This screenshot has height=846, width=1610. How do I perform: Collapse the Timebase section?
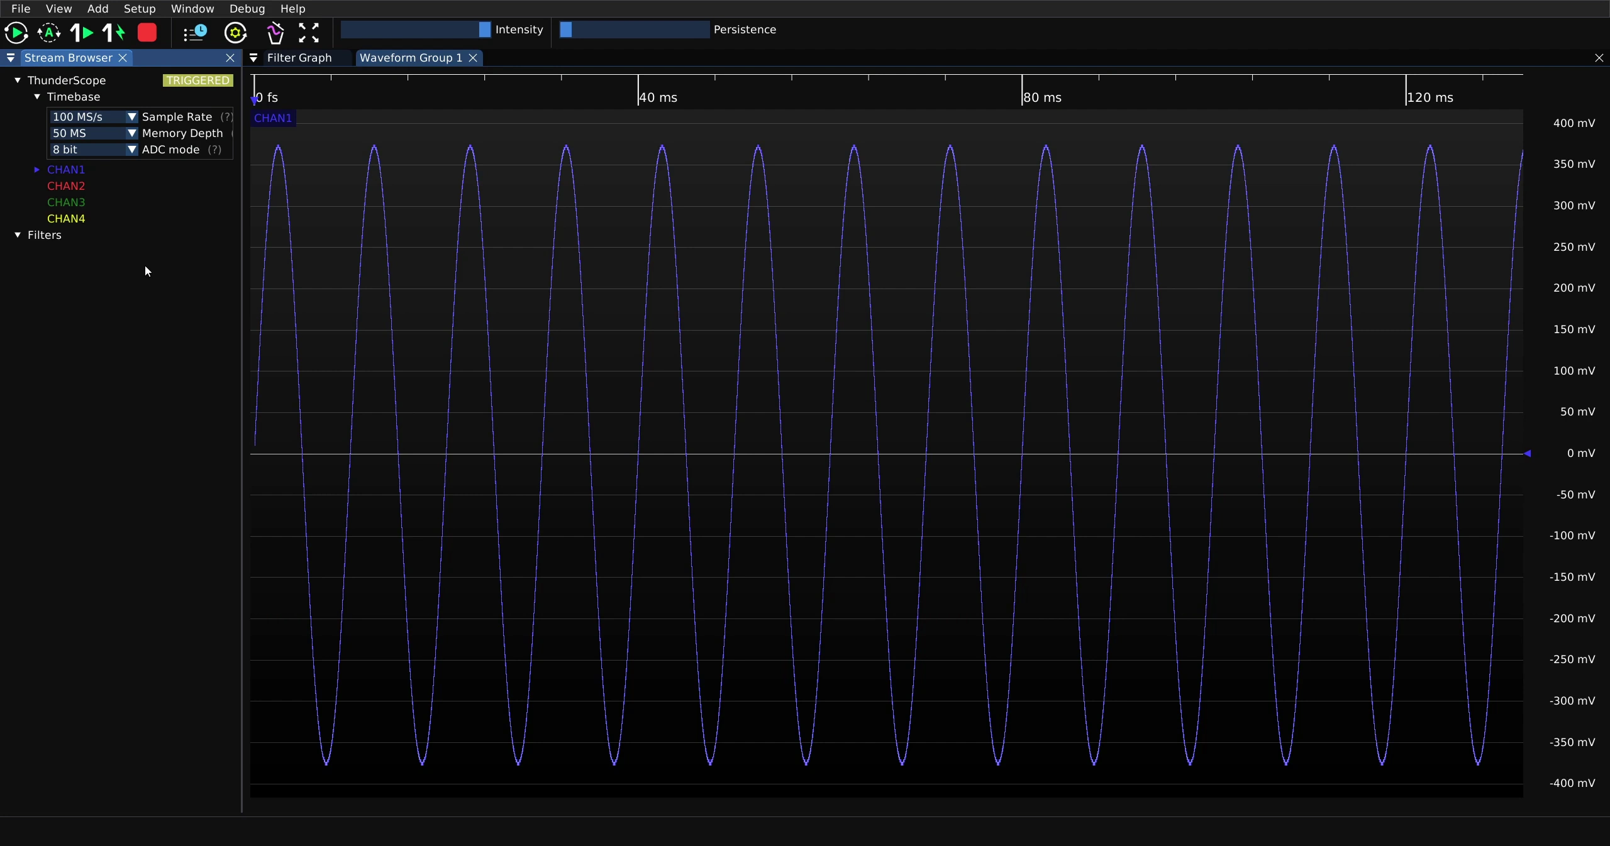click(37, 97)
